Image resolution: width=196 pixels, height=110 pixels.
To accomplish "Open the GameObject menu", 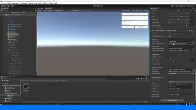I will coord(16,3).
